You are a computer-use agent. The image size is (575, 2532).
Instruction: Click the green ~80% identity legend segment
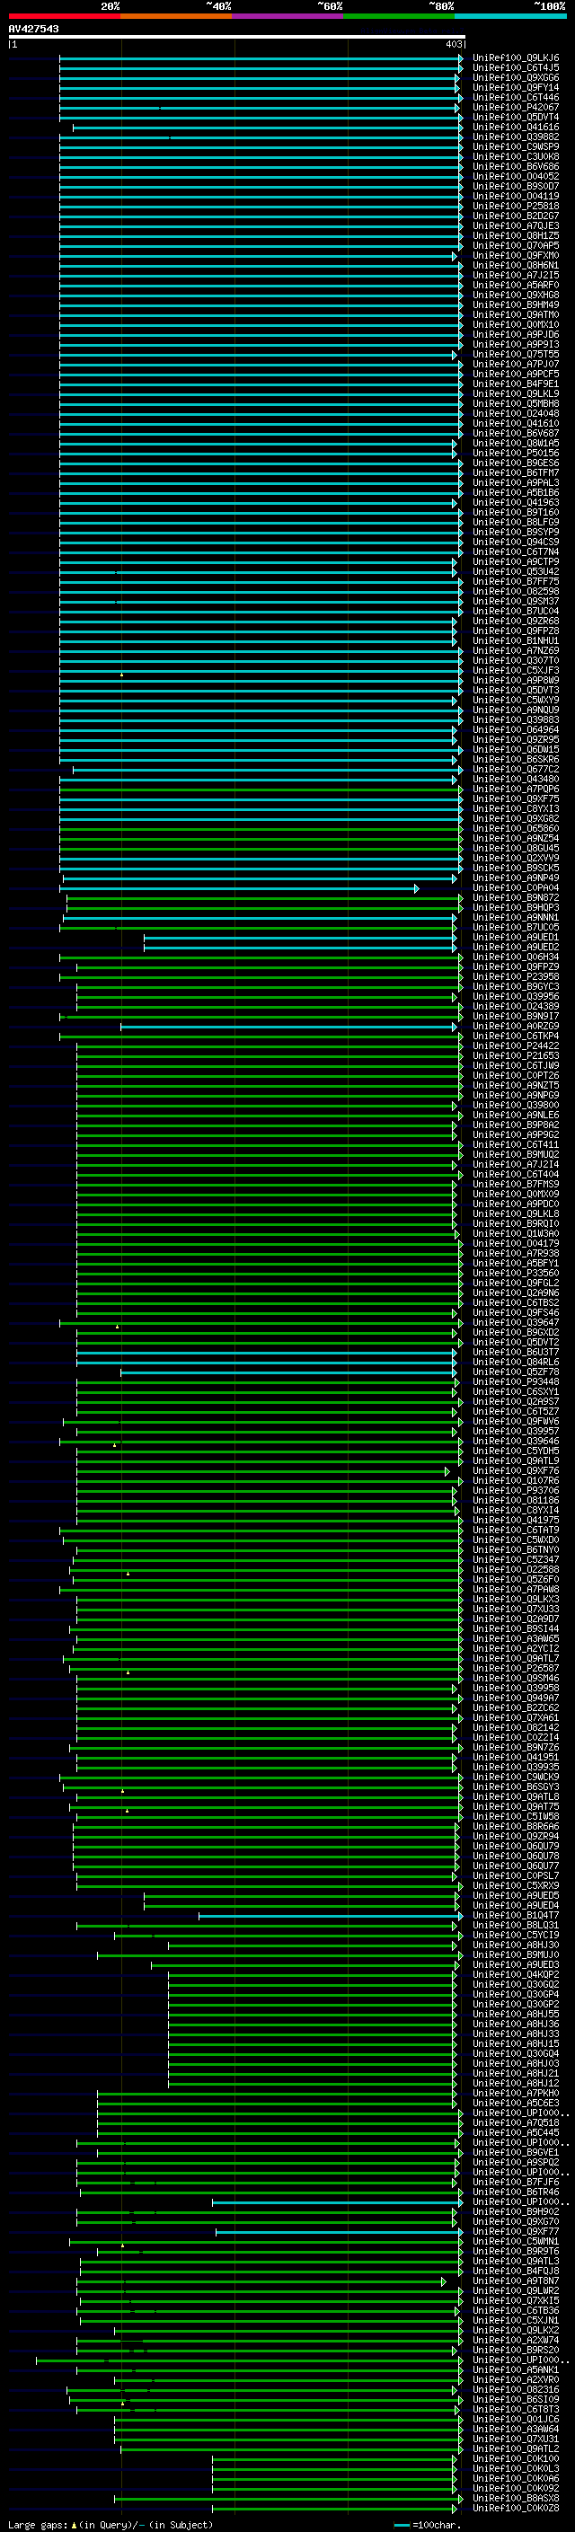point(399,16)
